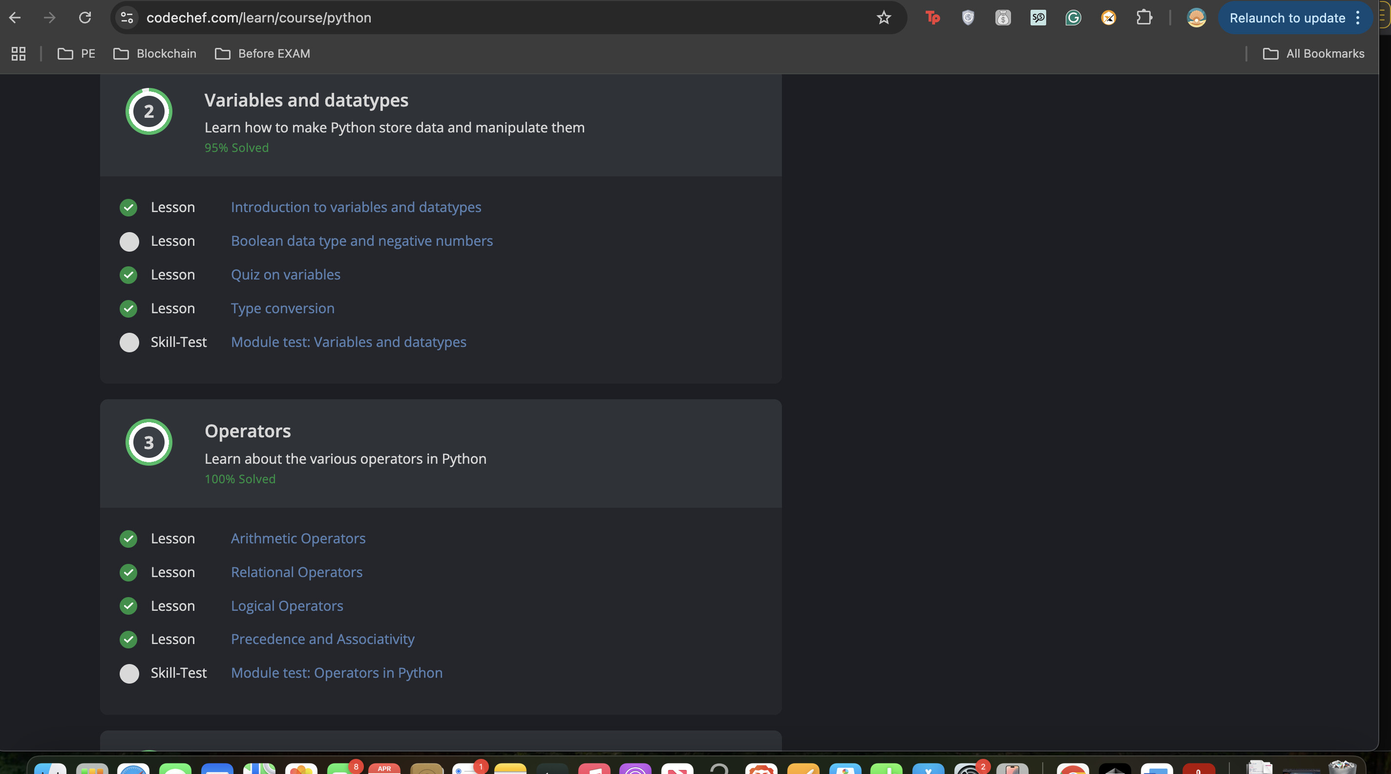
Task: Click the bookmark star icon
Action: tap(884, 18)
